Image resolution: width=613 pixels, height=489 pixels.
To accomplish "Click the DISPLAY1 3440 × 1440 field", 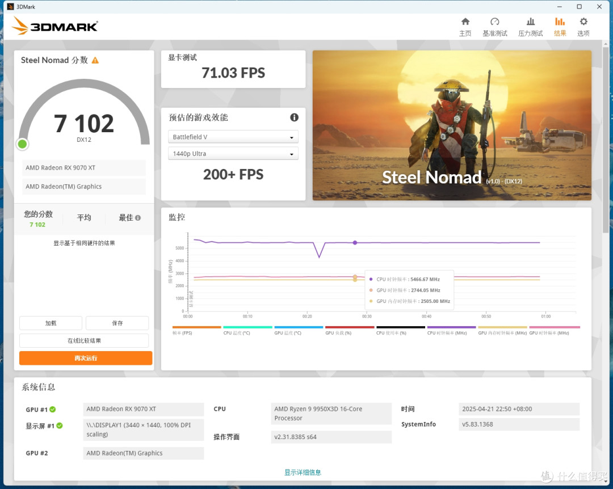I will (144, 429).
